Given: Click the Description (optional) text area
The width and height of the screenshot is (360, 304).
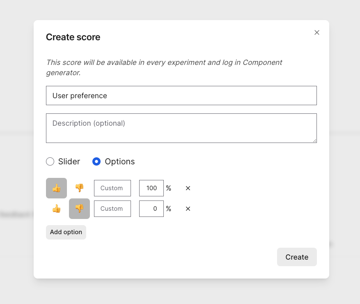Looking at the screenshot, I should (x=181, y=128).
